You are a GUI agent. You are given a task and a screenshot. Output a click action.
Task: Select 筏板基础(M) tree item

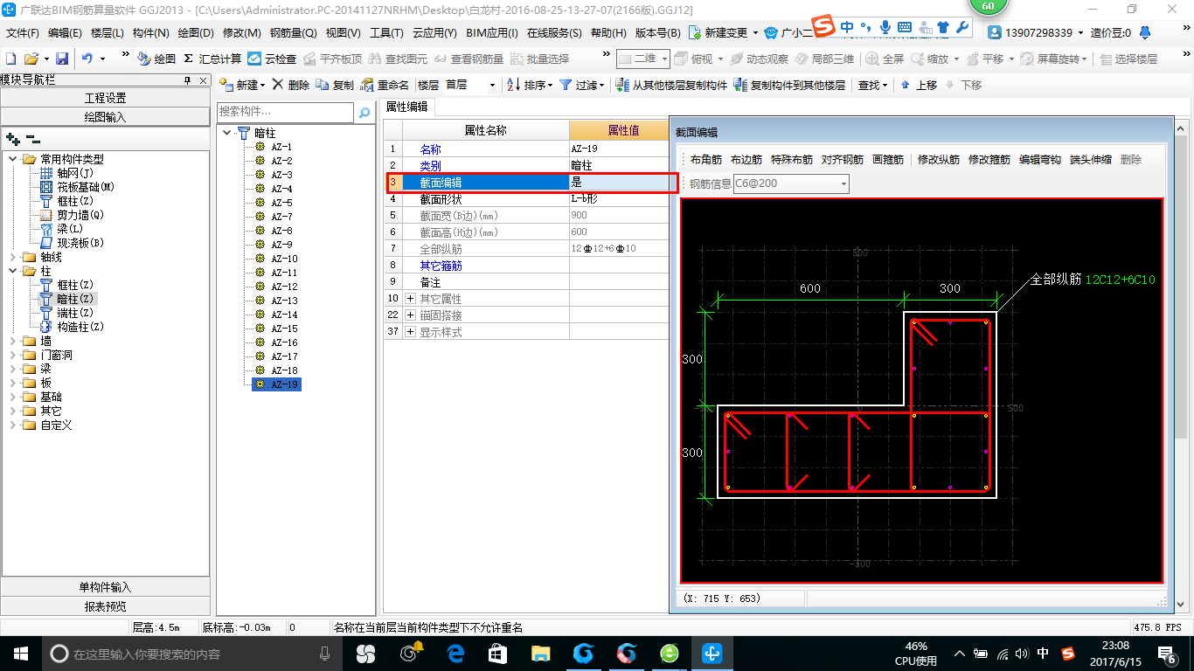pos(86,187)
